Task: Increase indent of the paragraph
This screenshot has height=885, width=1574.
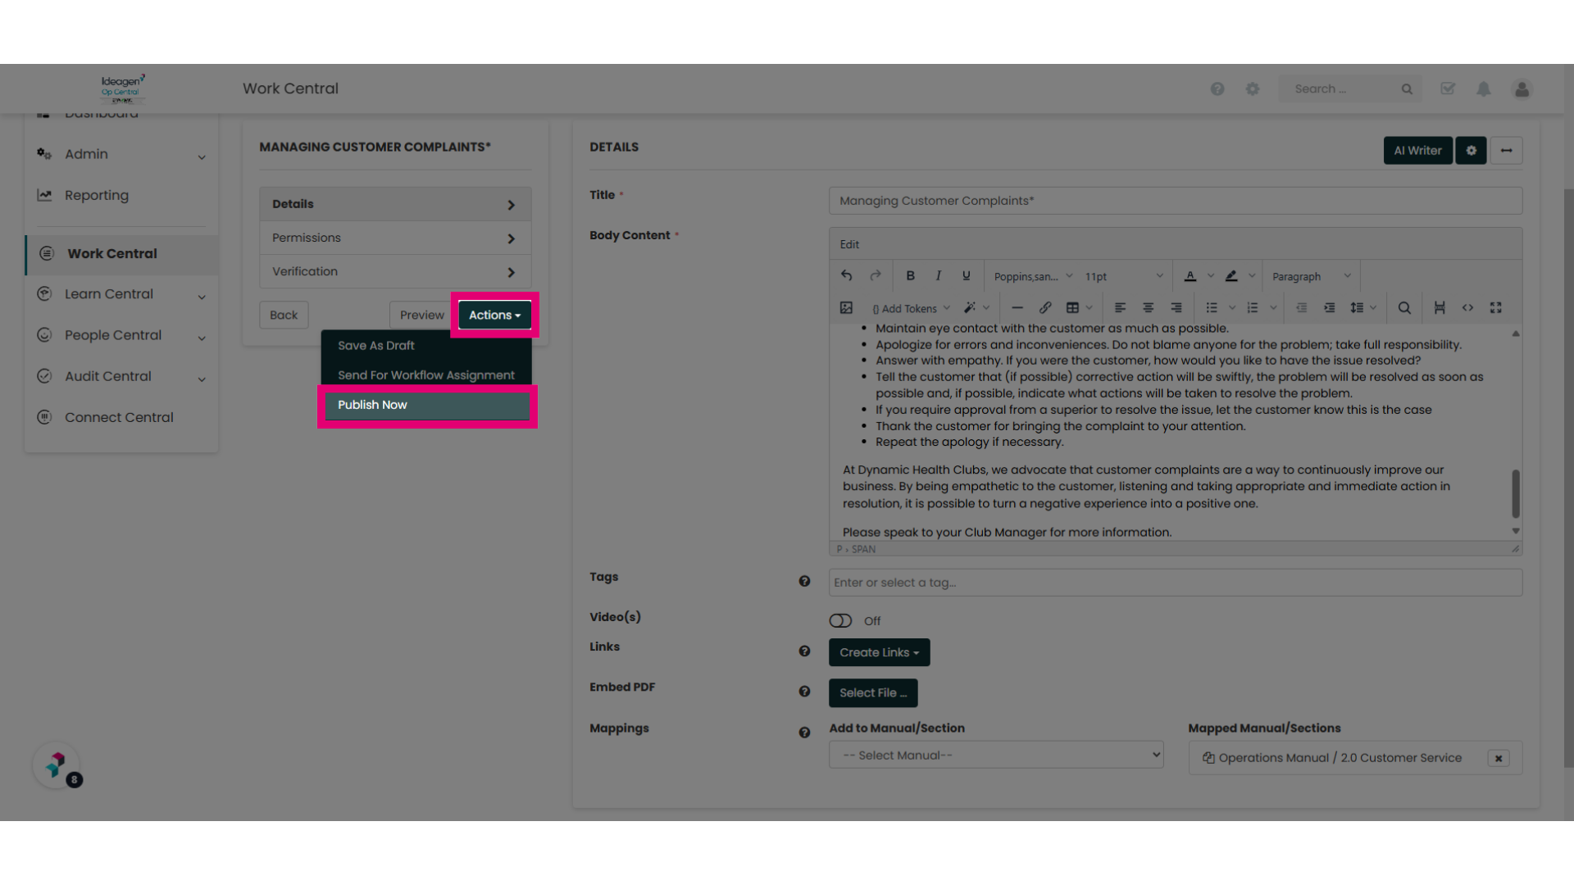Action: [1330, 307]
